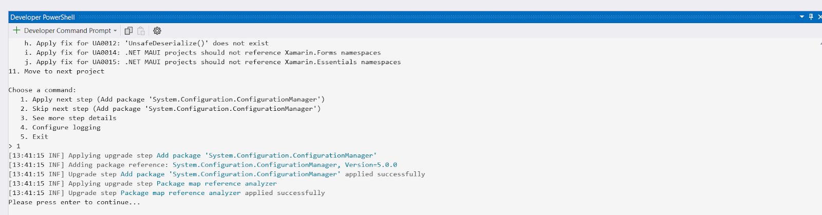
Task: Click the scroll-up arrow of terminal scrollbar
Action: (x=820, y=43)
